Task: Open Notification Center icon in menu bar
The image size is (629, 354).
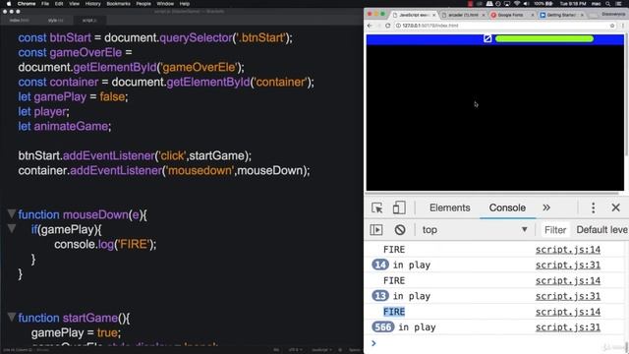Action: coord(620,4)
